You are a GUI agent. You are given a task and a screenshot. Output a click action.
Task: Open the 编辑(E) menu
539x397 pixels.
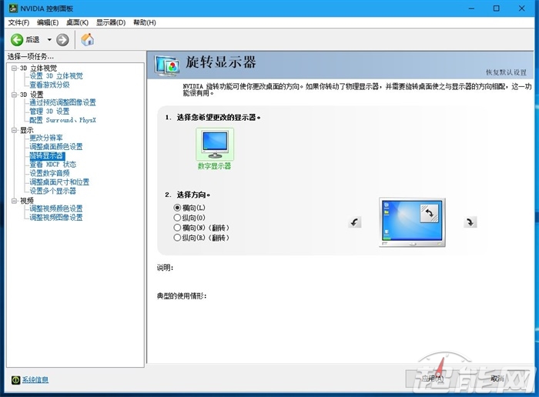48,22
